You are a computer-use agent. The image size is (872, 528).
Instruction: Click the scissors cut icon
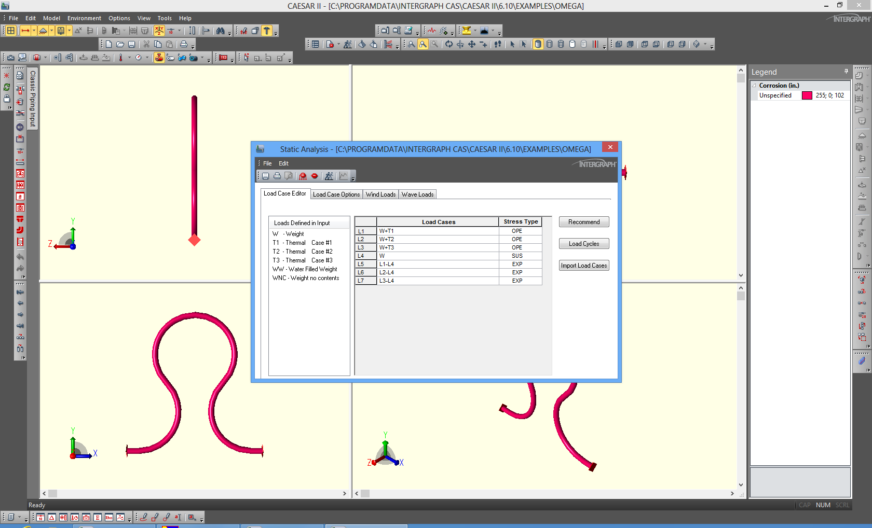[146, 44]
